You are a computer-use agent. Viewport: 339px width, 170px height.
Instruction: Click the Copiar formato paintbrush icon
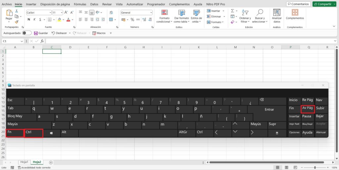point(17,22)
